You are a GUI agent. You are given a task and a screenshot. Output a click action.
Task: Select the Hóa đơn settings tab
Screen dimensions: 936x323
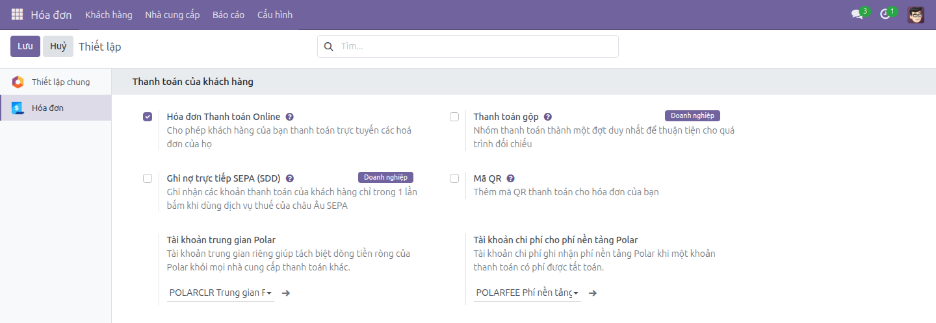click(x=56, y=108)
